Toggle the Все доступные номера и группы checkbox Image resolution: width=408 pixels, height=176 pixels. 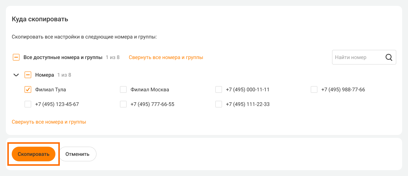click(x=16, y=57)
